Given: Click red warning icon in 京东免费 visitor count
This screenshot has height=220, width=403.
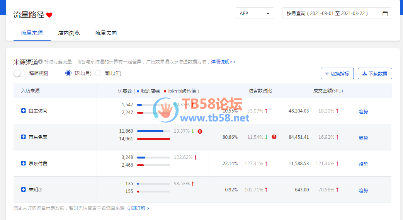Looking at the screenshot, I should [200, 131].
